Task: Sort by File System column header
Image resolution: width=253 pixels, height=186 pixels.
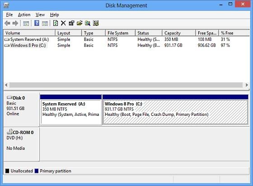Action: (x=120, y=33)
